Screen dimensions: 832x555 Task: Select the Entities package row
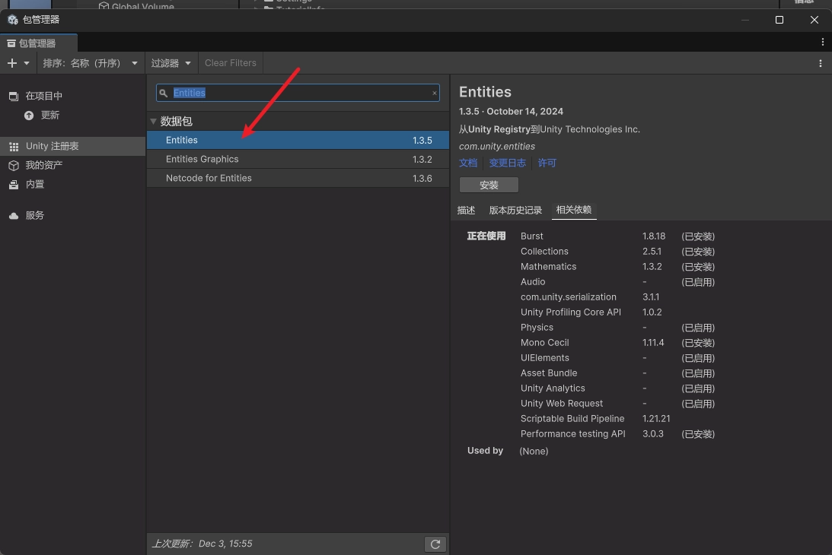click(298, 140)
